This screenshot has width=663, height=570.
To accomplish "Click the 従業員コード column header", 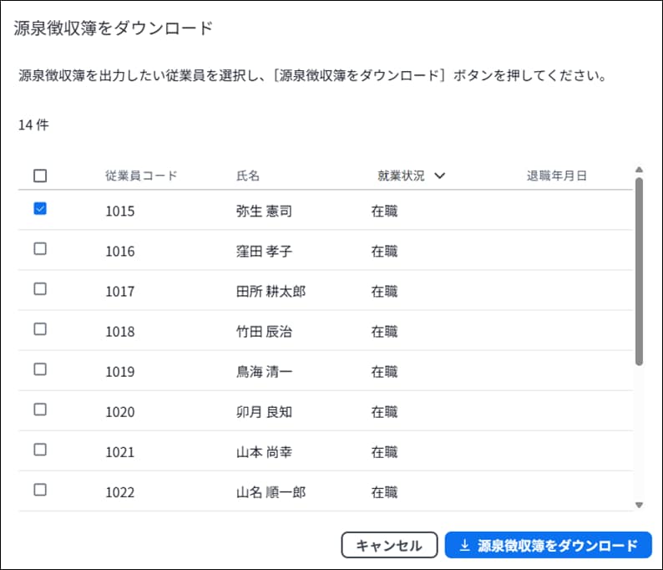I will click(140, 176).
